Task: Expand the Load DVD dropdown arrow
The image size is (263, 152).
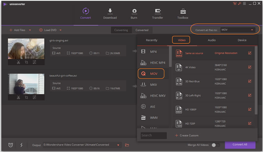Action: click(x=61, y=30)
